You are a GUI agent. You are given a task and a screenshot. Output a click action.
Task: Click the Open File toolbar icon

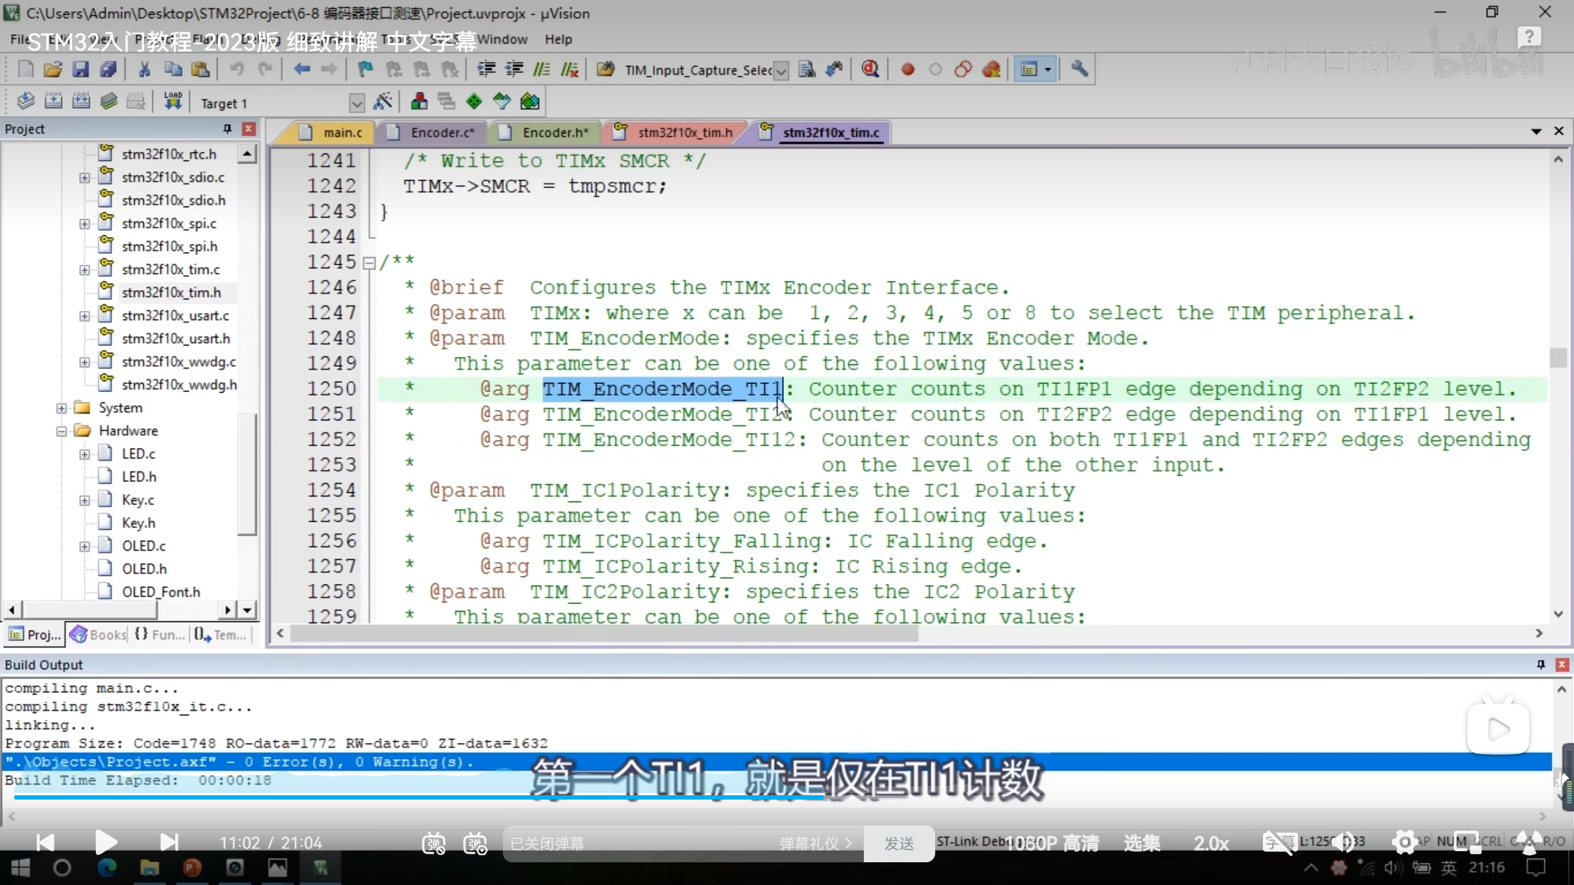[x=53, y=69]
